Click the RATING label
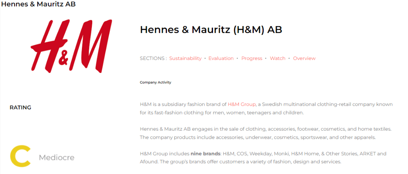408x174 pixels. tap(20, 108)
